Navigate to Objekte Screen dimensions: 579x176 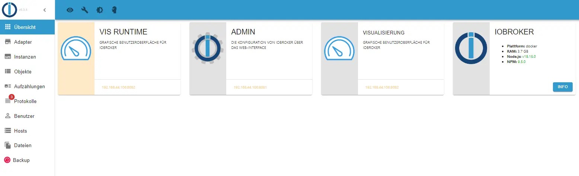28,72
